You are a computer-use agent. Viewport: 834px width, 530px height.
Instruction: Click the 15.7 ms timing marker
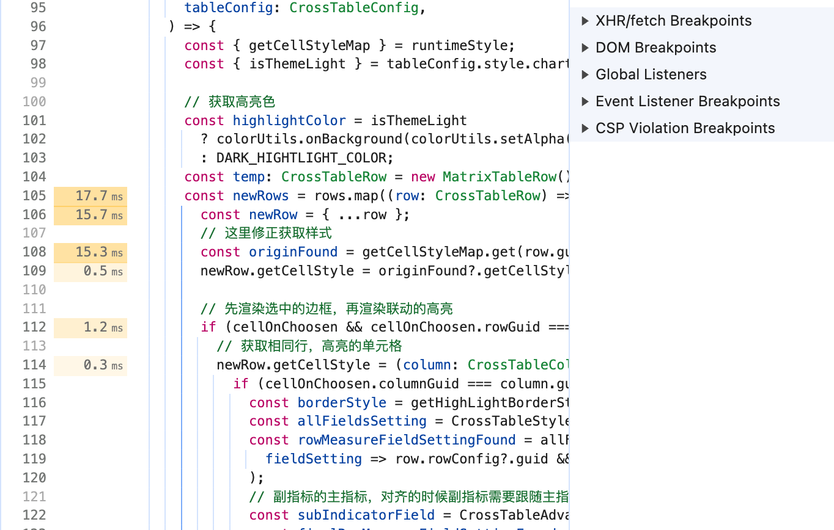click(90, 215)
